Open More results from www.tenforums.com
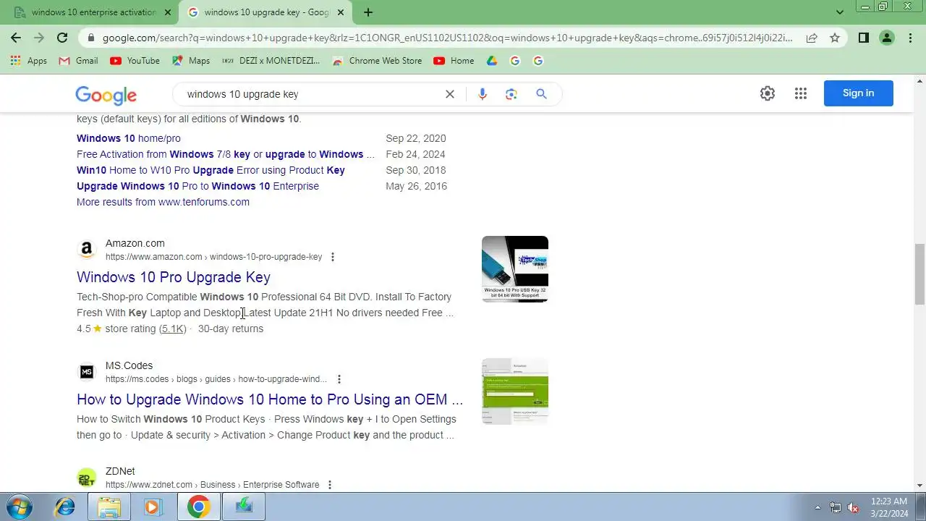 pos(163,202)
